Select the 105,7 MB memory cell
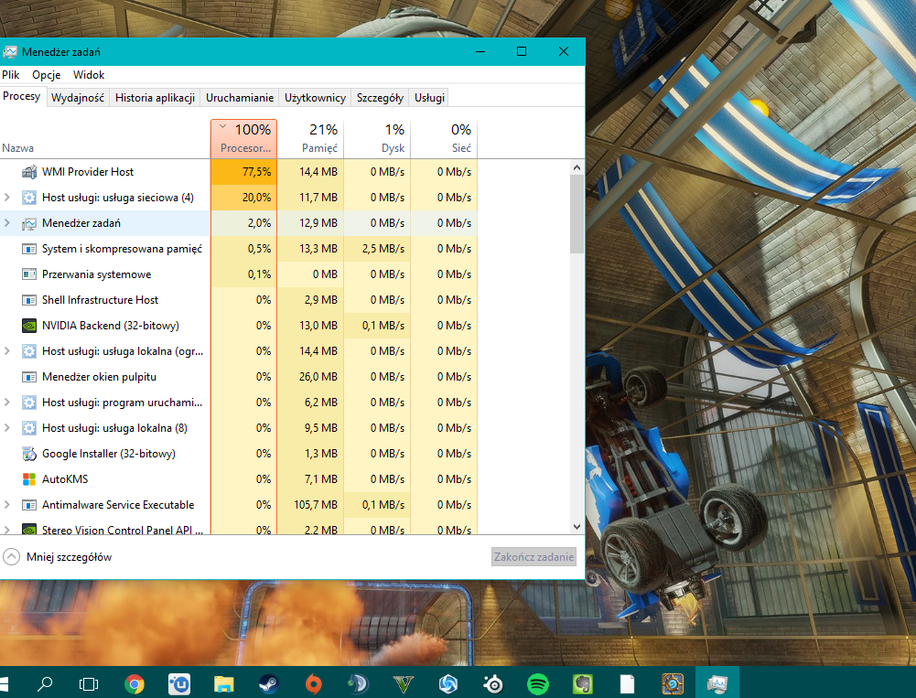Screen dimensions: 916x698 310,505
